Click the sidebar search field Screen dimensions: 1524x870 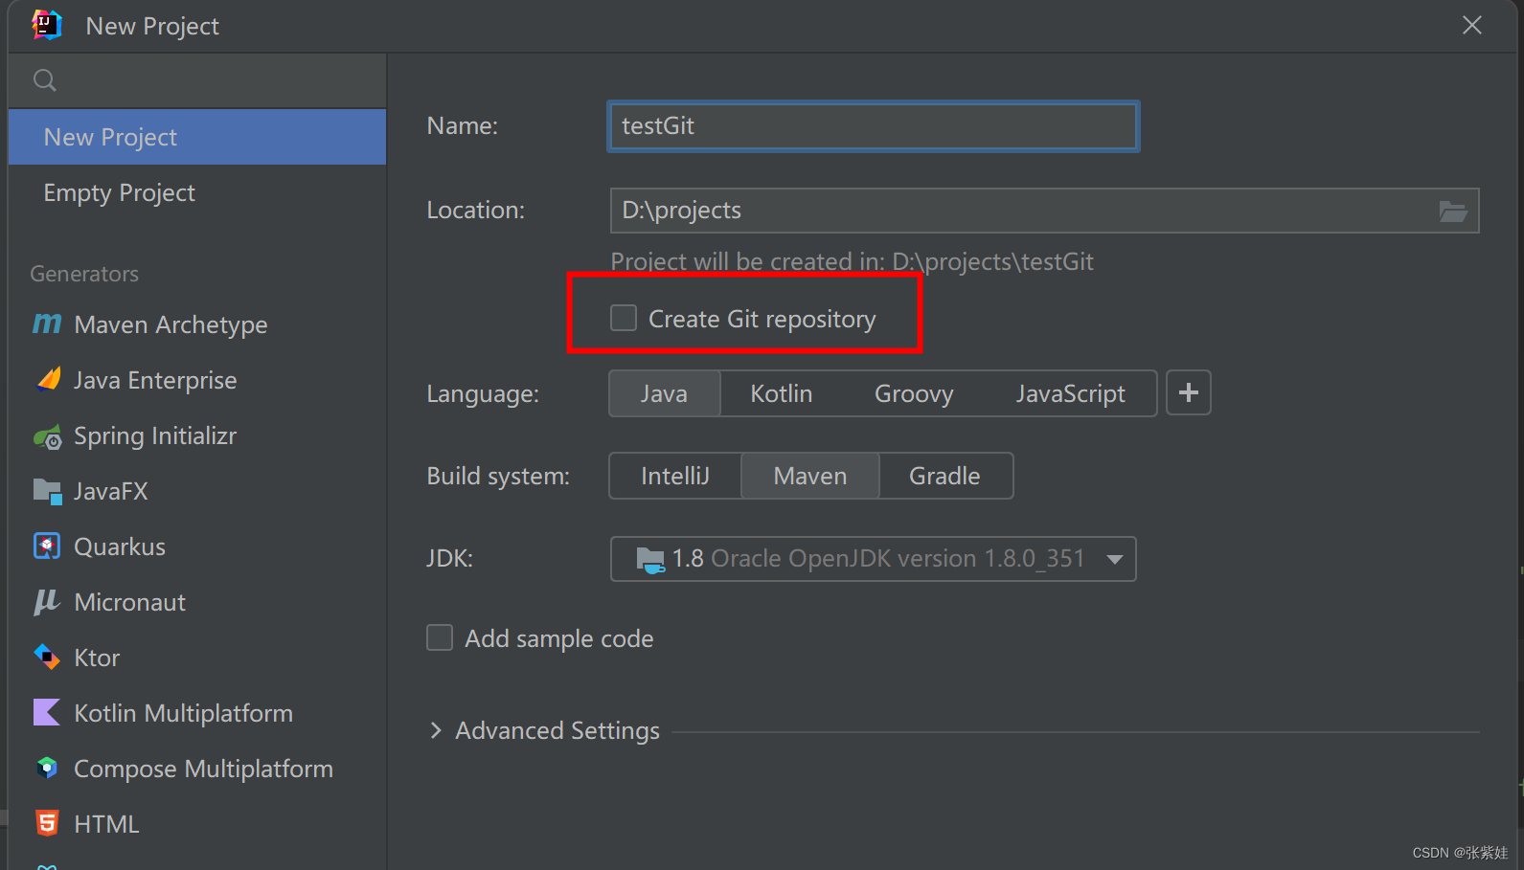click(x=197, y=80)
